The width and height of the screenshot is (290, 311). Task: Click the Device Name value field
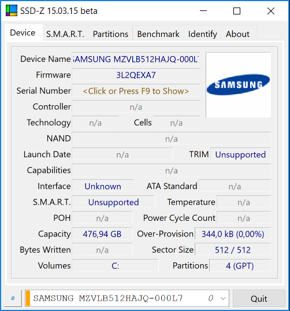pyautogui.click(x=136, y=59)
